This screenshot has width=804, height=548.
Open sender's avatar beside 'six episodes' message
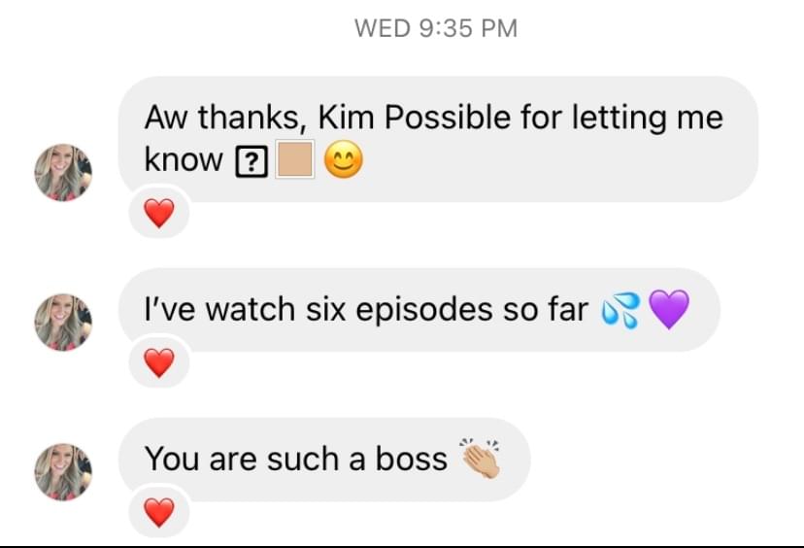tap(63, 323)
